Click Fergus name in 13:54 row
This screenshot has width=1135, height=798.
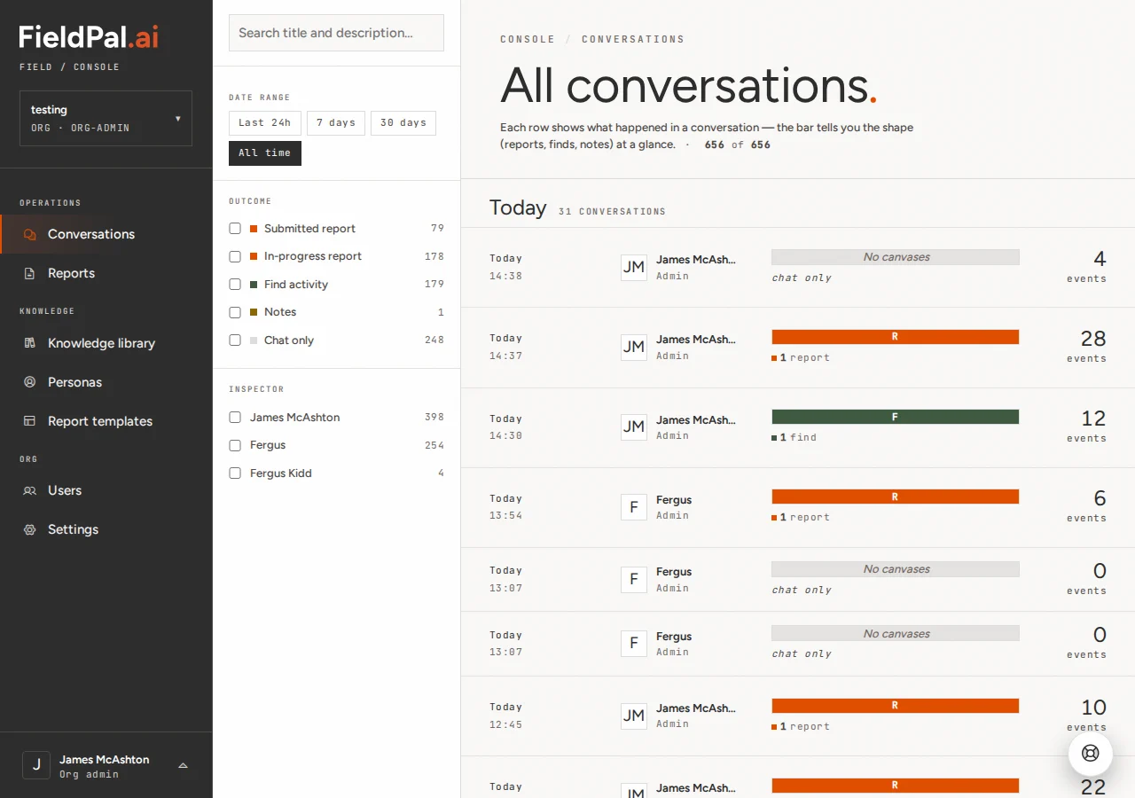click(x=674, y=500)
